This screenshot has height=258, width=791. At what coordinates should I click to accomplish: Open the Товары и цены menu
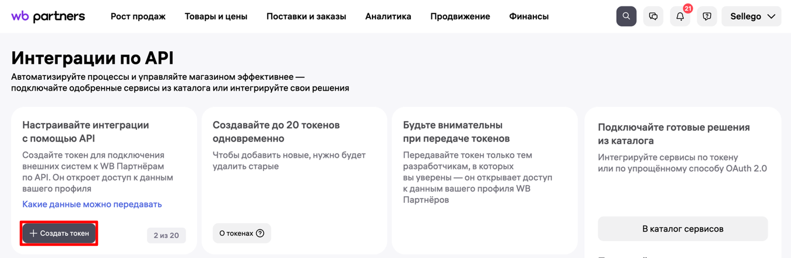click(x=216, y=16)
